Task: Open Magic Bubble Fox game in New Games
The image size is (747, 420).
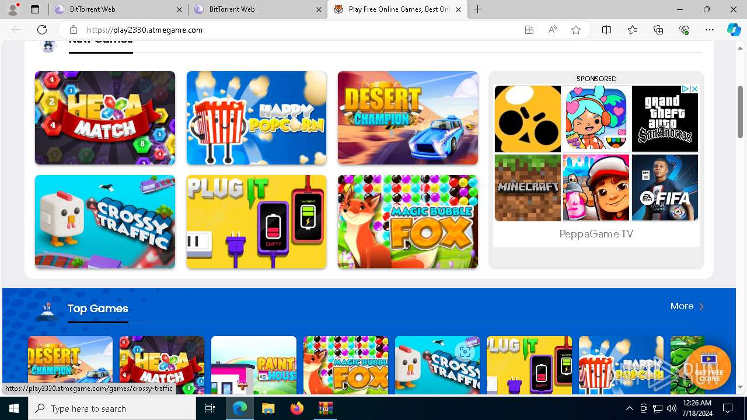Action: point(408,222)
